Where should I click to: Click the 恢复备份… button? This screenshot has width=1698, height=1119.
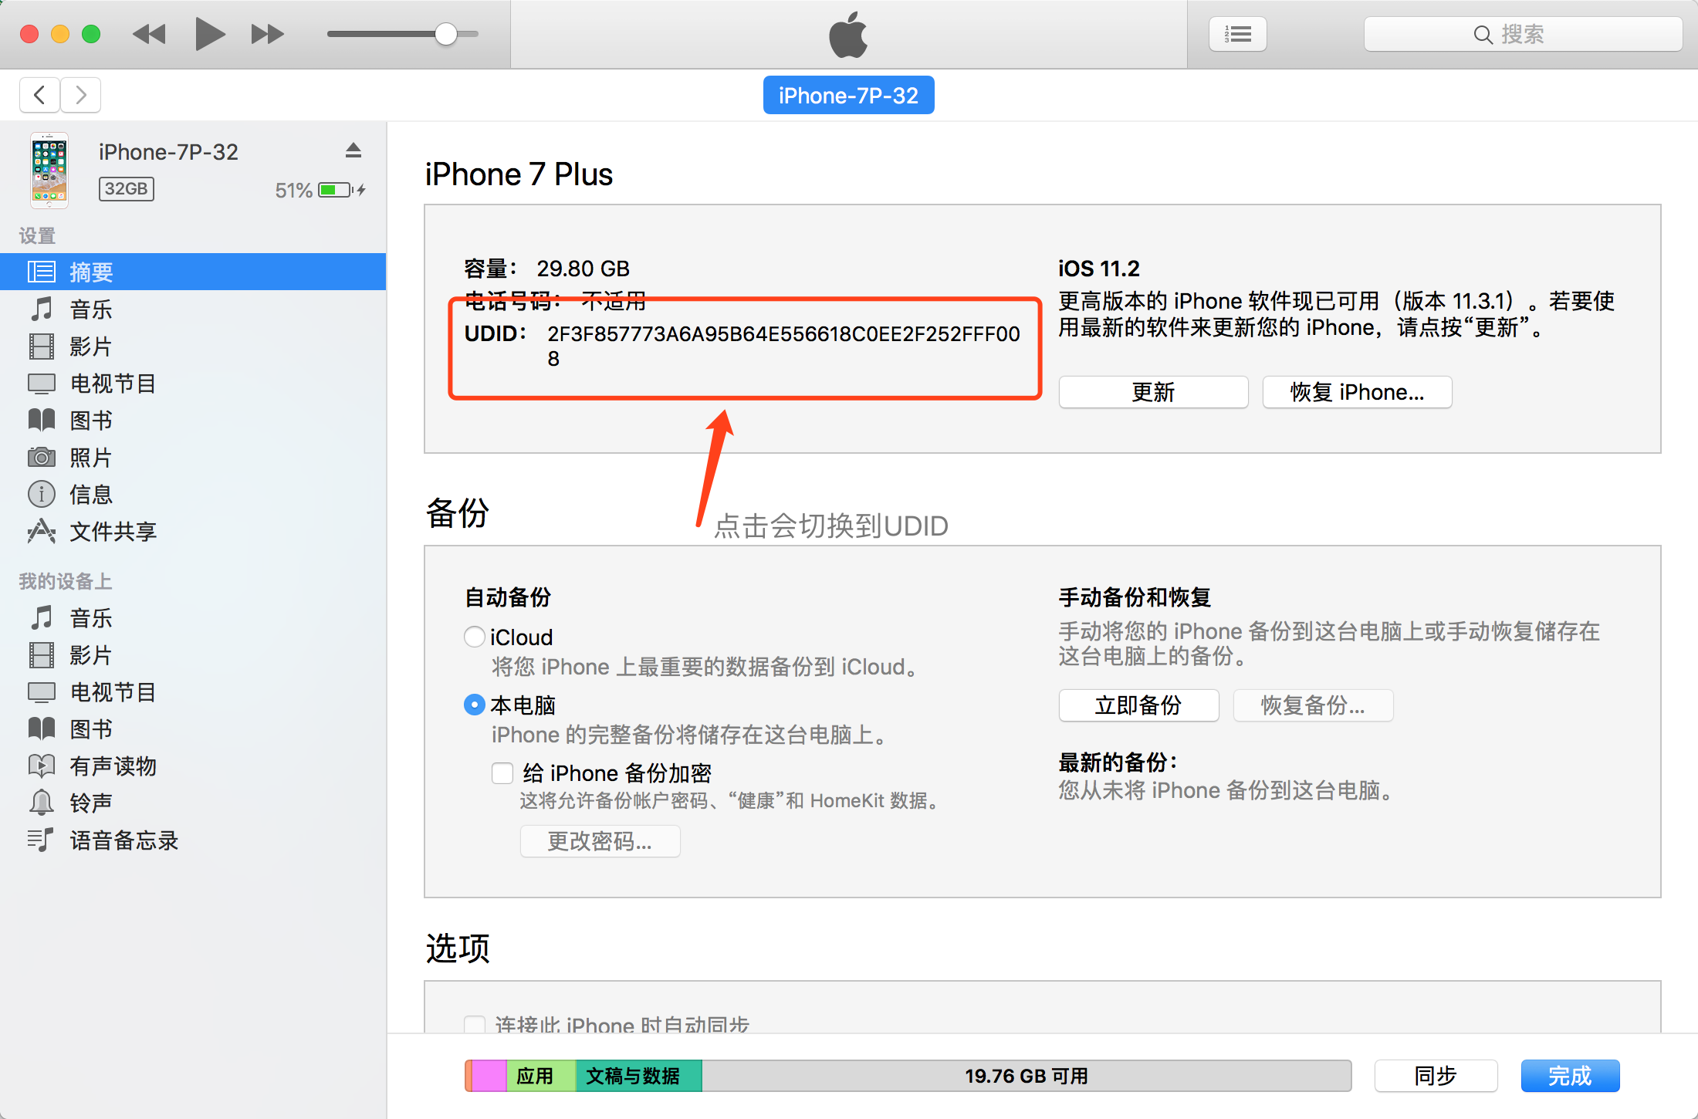(1313, 705)
